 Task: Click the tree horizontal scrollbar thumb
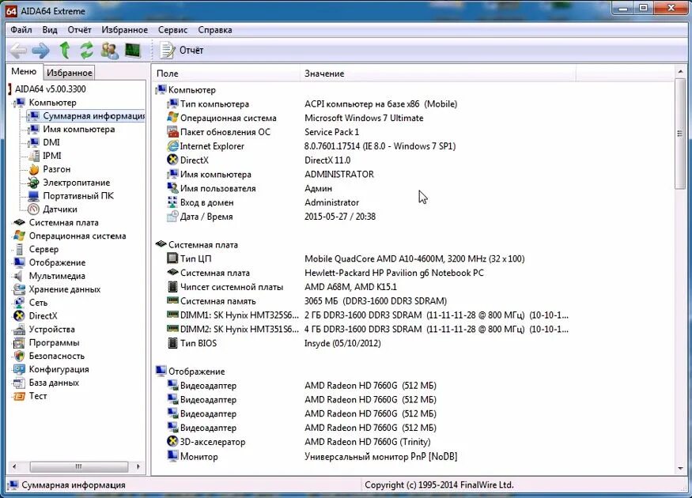click(79, 466)
